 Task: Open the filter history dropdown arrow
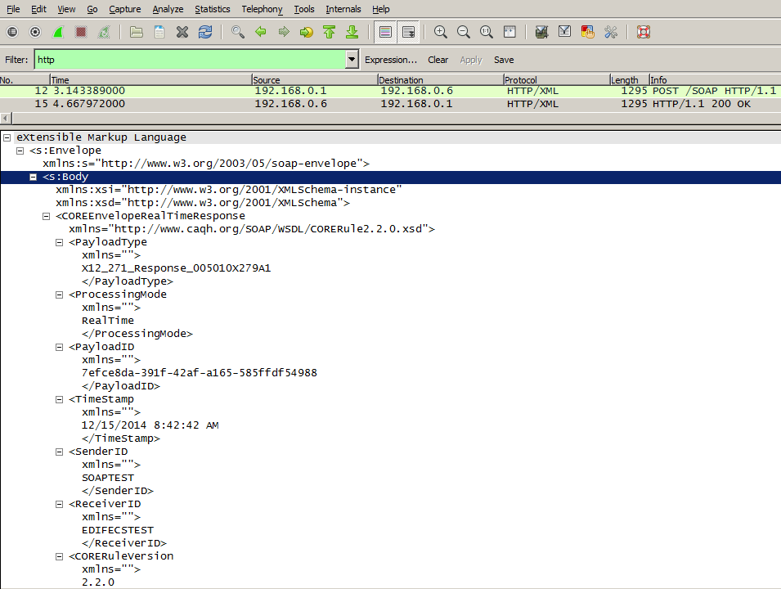point(352,60)
